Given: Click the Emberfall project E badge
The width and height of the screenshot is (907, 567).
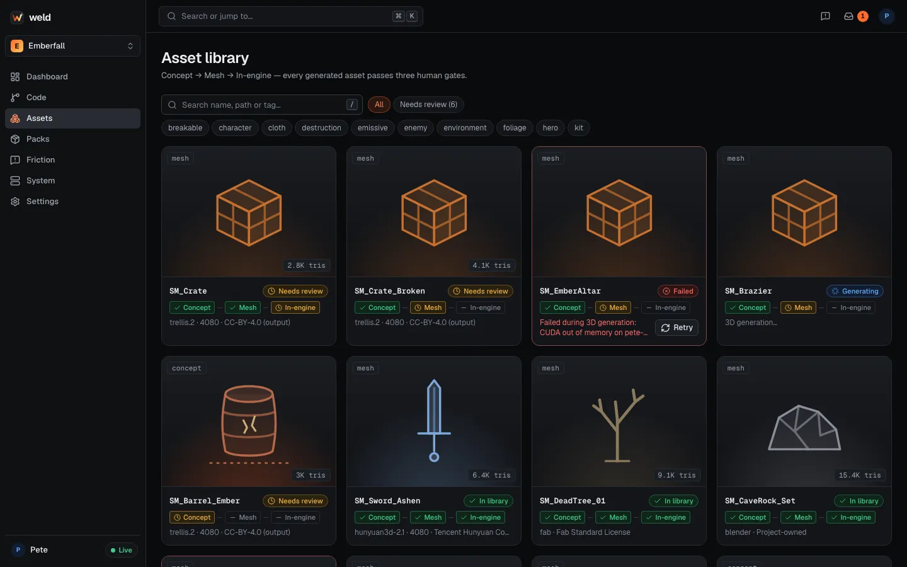Looking at the screenshot, I should (17, 46).
